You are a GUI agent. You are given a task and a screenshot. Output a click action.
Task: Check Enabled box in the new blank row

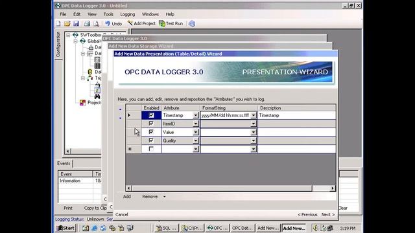tap(151, 149)
